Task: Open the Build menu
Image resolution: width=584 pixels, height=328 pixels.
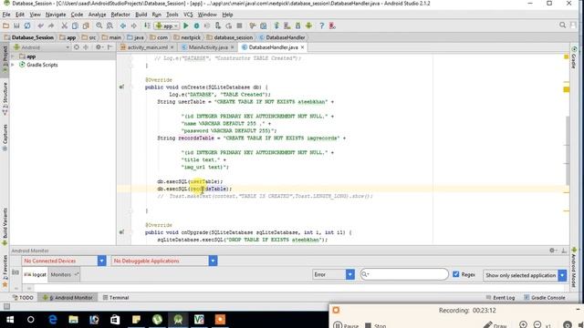Action: (x=141, y=15)
